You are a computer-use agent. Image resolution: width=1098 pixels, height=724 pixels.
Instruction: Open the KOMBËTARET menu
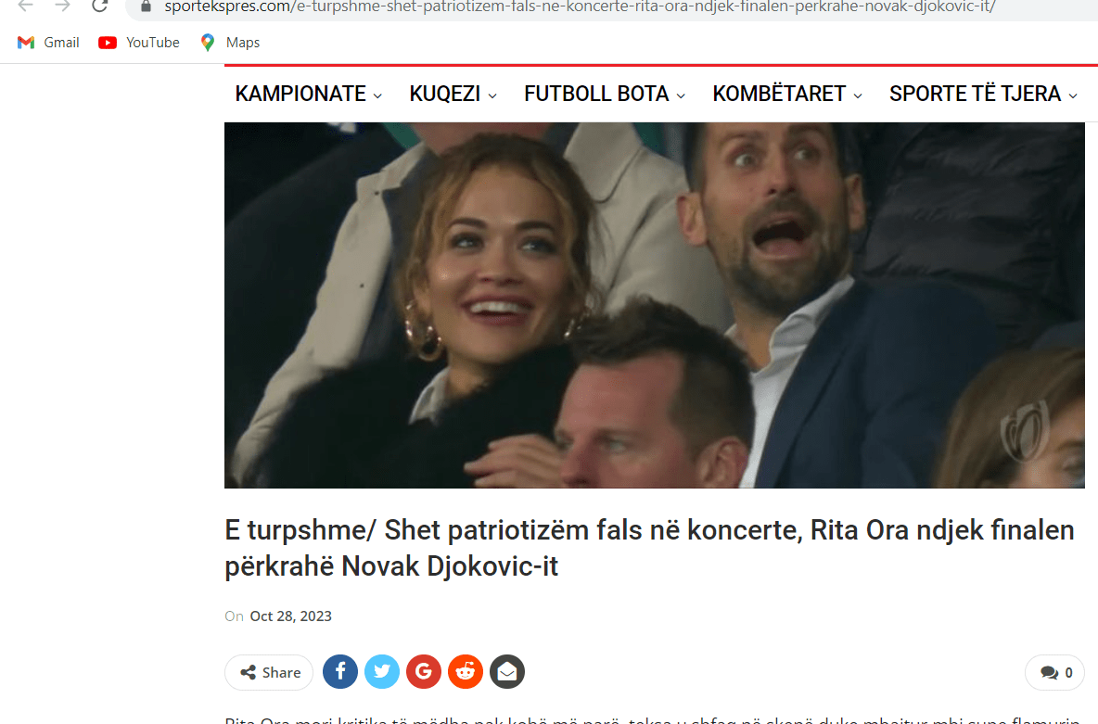(787, 94)
